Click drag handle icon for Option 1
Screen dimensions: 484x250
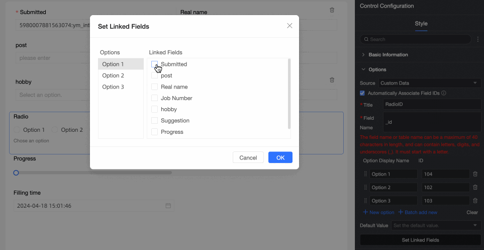point(365,174)
